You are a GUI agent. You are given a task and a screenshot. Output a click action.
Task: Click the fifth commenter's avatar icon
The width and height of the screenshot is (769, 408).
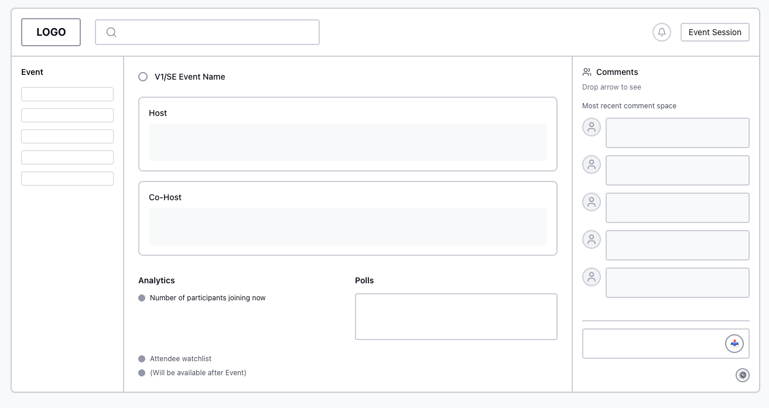pos(592,277)
